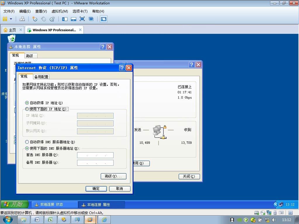Image resolution: width=299 pixels, height=224 pixels.
Task: Switch to 本地连接 属性 taskbar item
Action: pyautogui.click(x=101, y=204)
